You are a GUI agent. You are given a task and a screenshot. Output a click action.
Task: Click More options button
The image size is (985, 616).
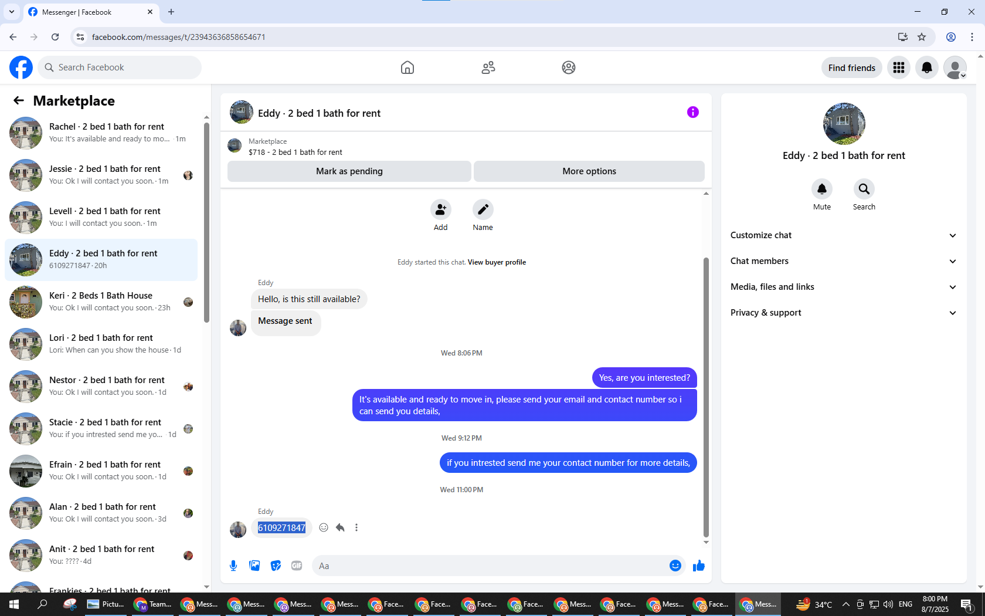589,171
